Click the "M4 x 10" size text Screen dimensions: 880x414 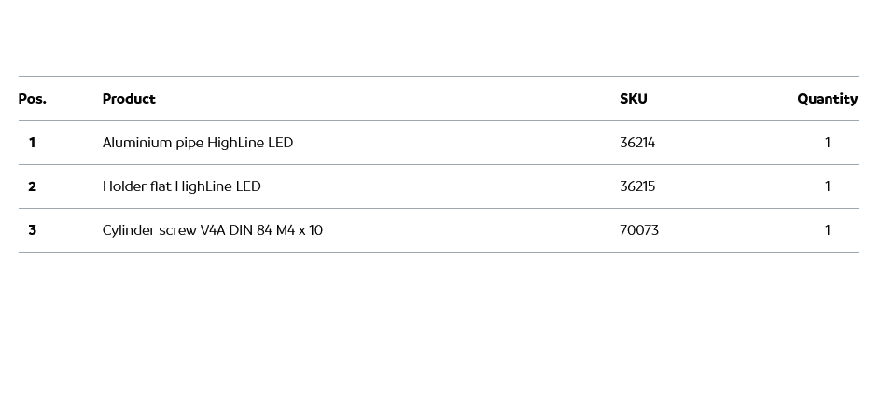point(300,230)
